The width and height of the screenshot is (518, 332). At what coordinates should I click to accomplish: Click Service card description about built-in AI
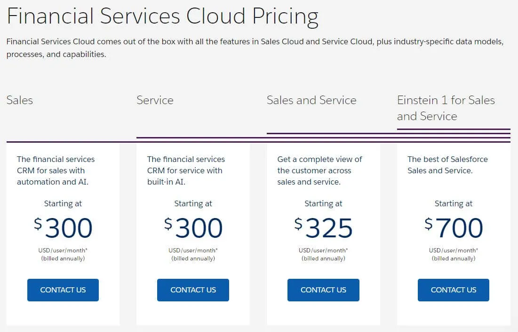tap(185, 170)
